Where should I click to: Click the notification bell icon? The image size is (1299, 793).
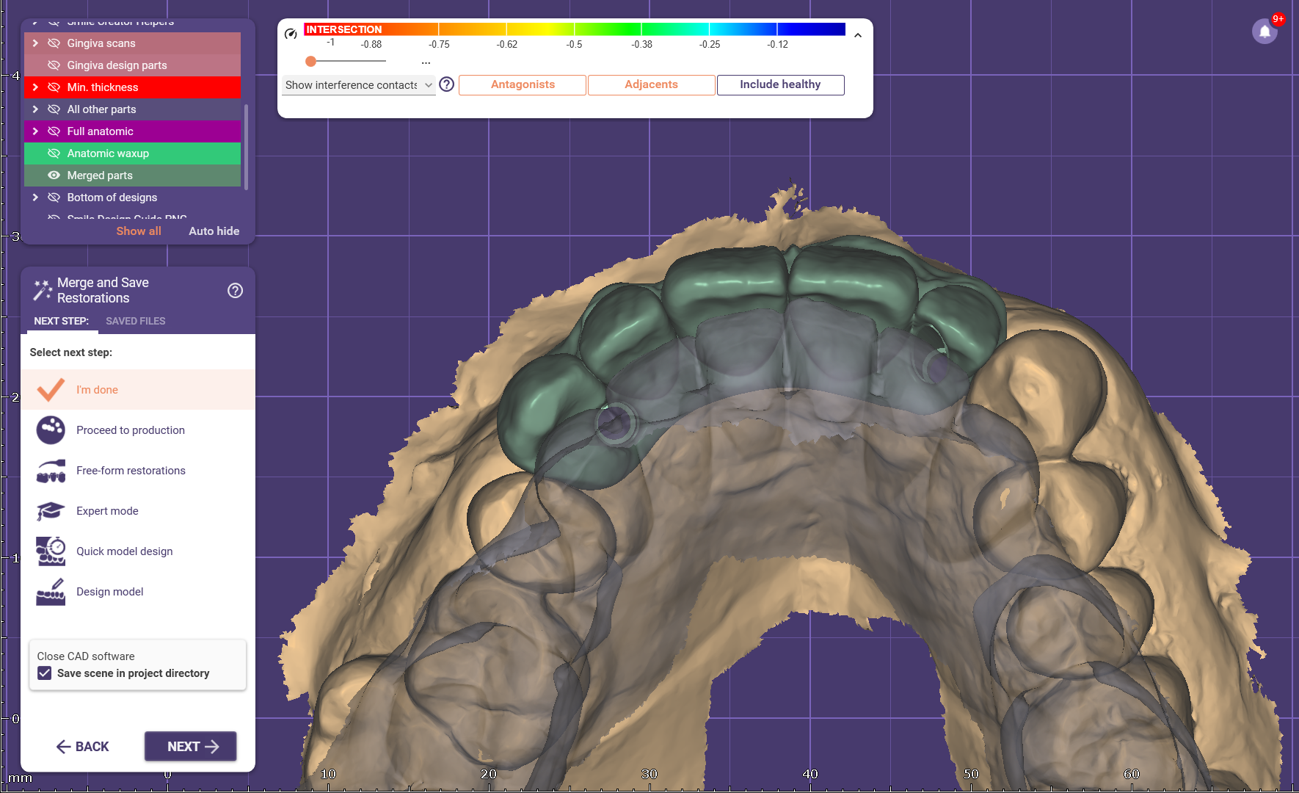click(x=1265, y=32)
